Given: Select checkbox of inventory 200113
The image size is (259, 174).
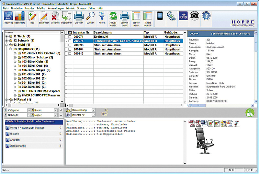Looking at the screenshot, I should (70, 54).
